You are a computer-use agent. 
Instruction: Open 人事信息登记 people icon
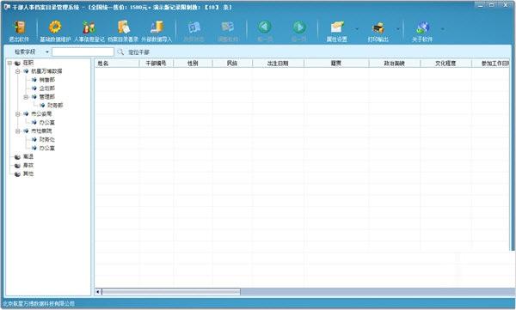89,27
